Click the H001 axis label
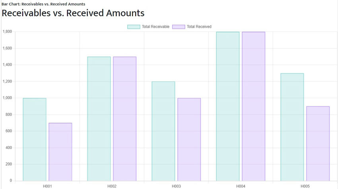The image size is (338, 189). pyautogui.click(x=47, y=186)
